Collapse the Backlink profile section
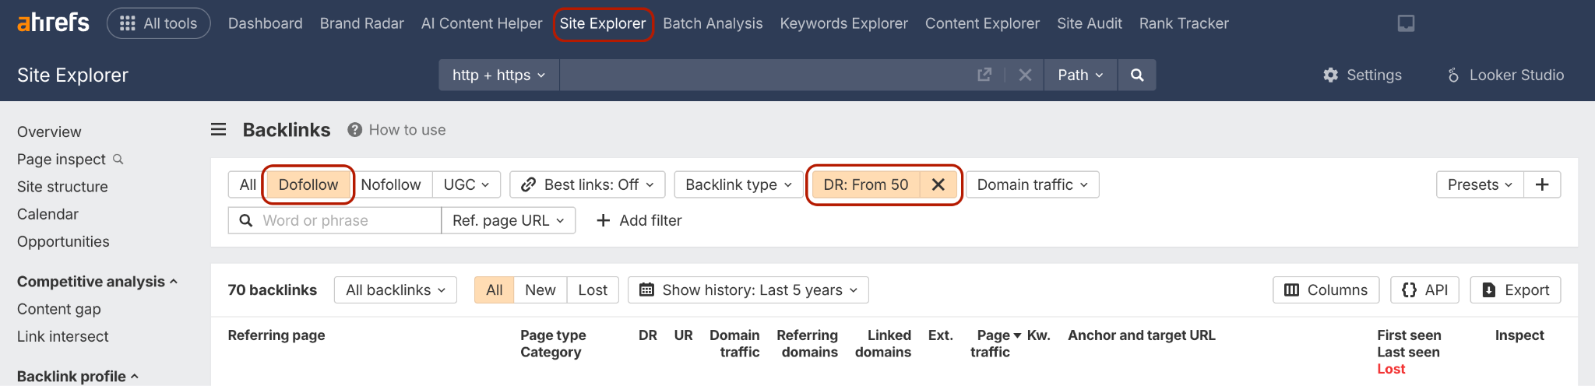 pyautogui.click(x=78, y=376)
